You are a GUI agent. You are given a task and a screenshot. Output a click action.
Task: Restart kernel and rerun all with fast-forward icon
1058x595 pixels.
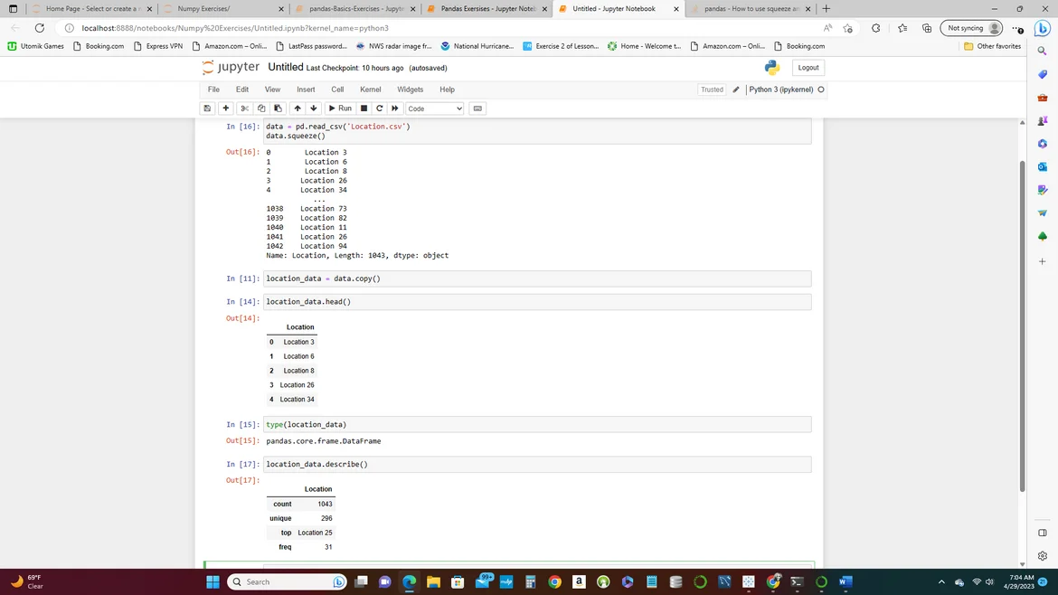395,109
